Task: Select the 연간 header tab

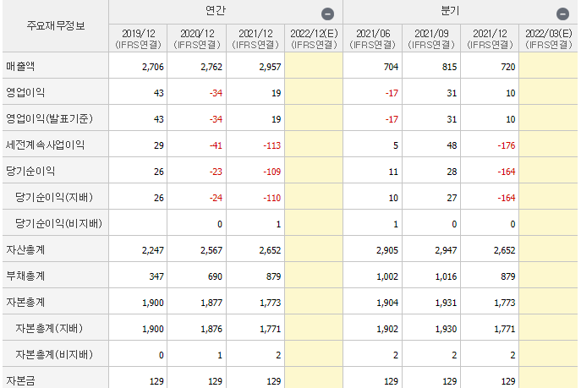Action: [x=216, y=10]
